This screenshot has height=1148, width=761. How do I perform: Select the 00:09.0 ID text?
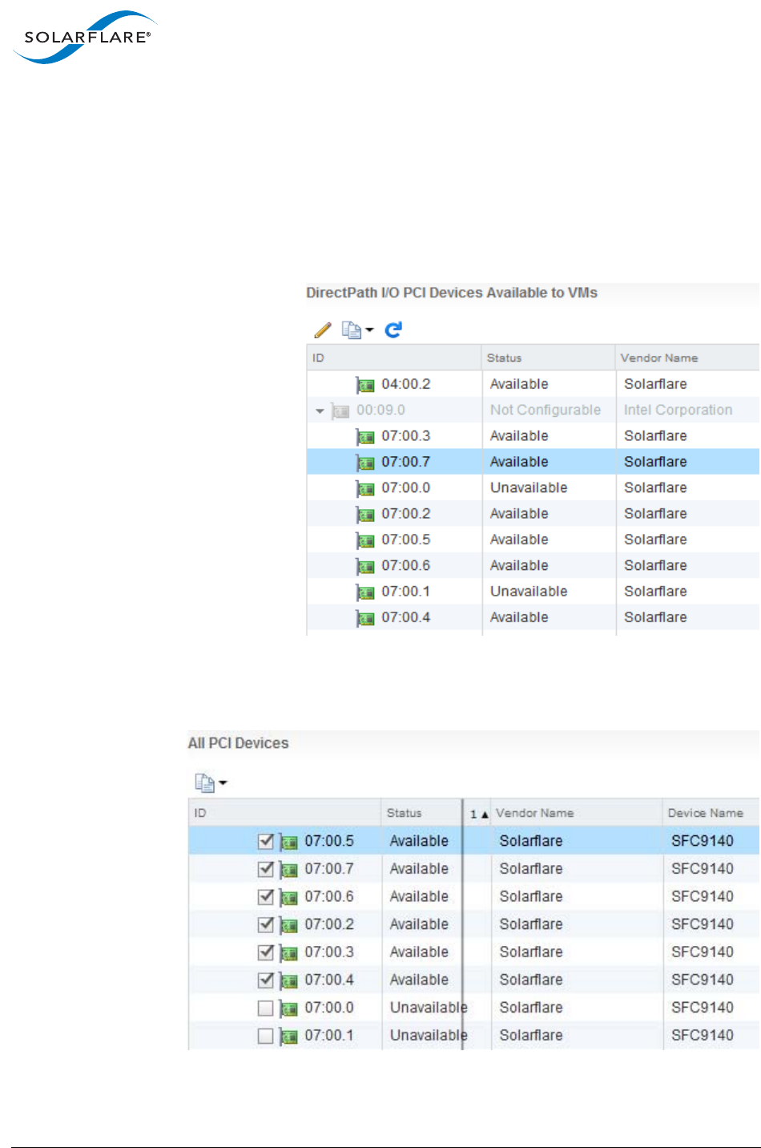[380, 410]
